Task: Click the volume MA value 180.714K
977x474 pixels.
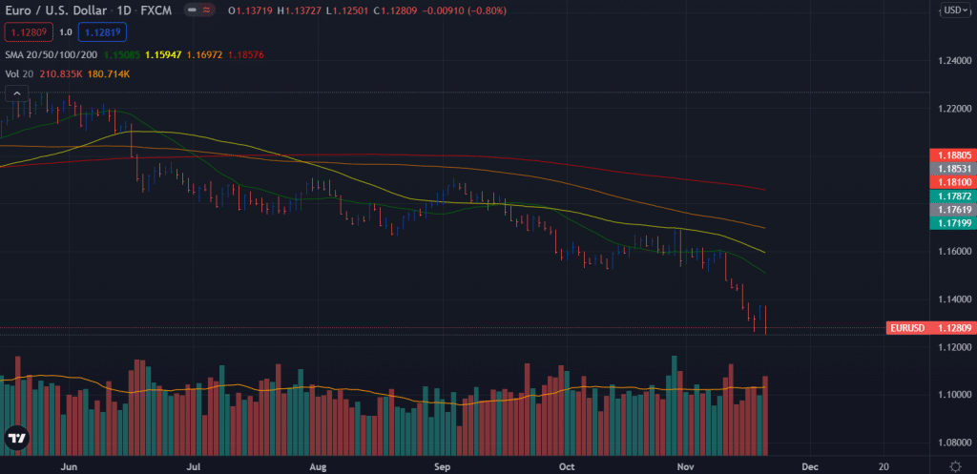Action: tap(109, 74)
